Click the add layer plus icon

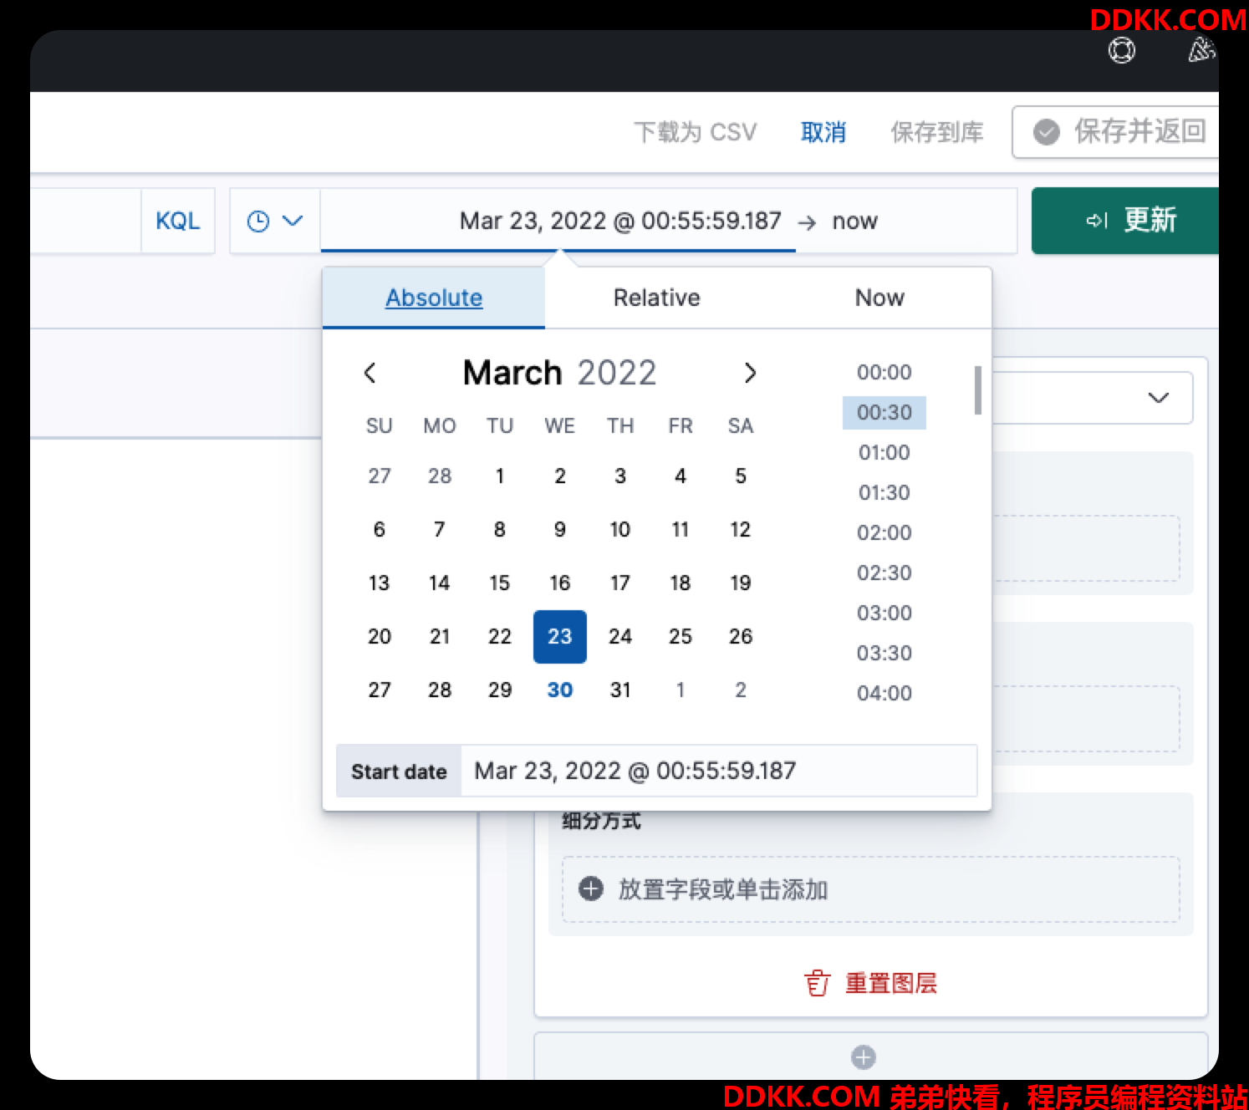(864, 1057)
